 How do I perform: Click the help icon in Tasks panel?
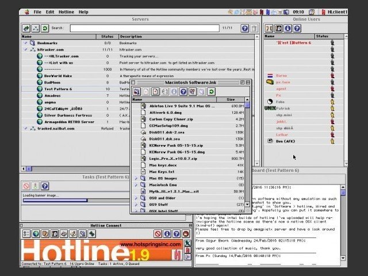45,186
